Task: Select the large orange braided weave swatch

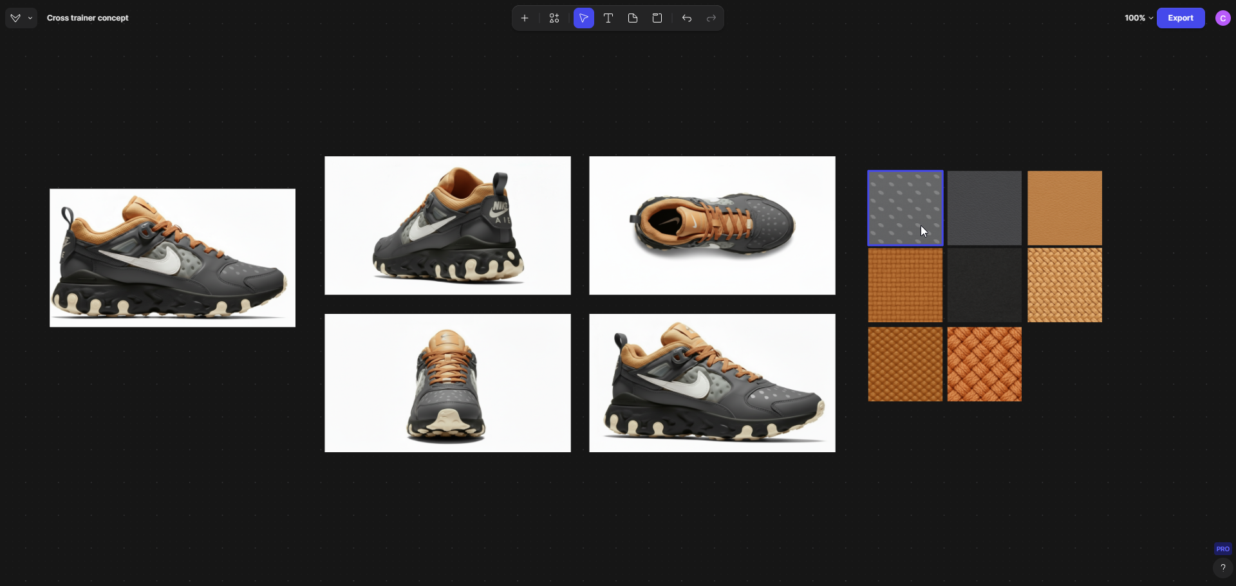Action: tap(984, 364)
